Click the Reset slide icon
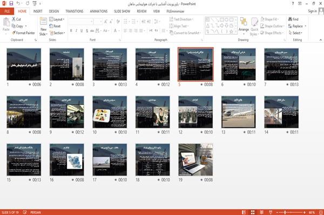Screen dimensions: 324x215 [x=51, y=26]
